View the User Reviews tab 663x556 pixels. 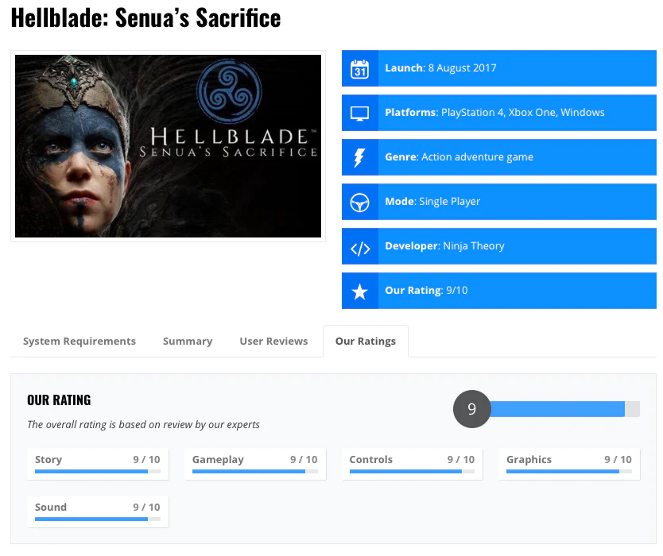273,341
